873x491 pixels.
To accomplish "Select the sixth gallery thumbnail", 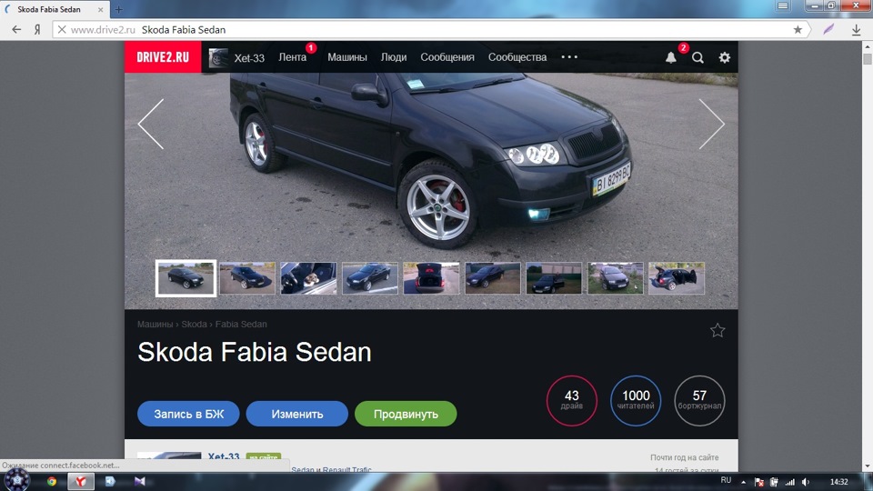I will pos(493,278).
